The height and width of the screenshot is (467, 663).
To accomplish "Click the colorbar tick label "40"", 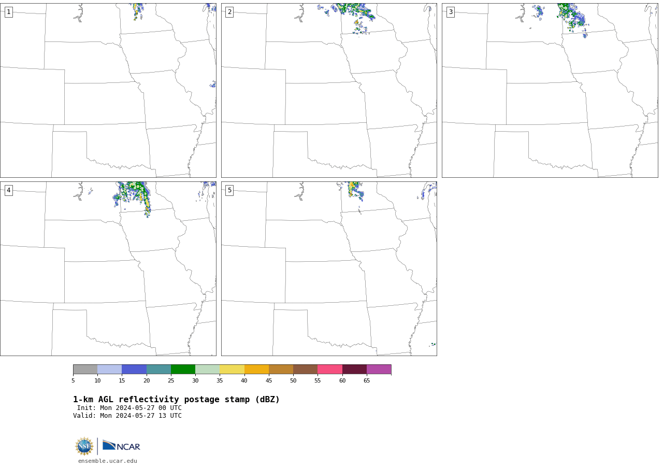I will (244, 381).
